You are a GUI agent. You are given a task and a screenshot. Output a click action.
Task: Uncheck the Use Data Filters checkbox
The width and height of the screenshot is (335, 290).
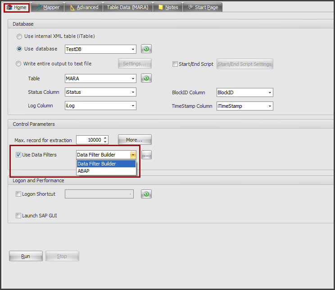(x=18, y=155)
